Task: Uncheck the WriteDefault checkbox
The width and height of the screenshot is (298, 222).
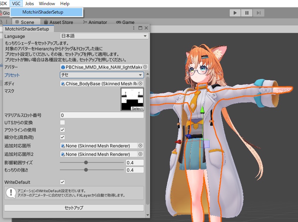Action: (62, 182)
